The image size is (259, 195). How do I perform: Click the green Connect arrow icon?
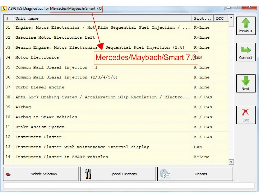[x=246, y=50]
